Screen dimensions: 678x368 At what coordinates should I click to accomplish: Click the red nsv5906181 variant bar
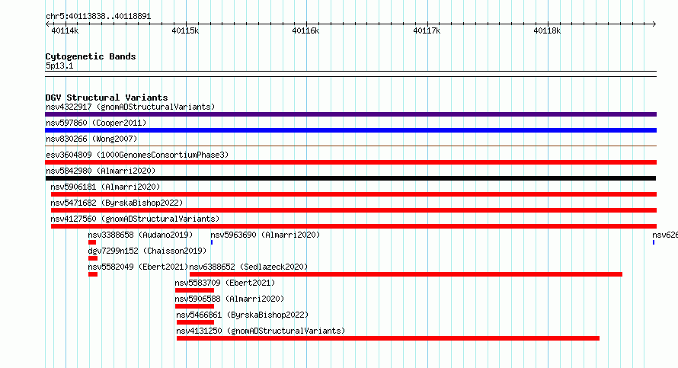(353, 194)
